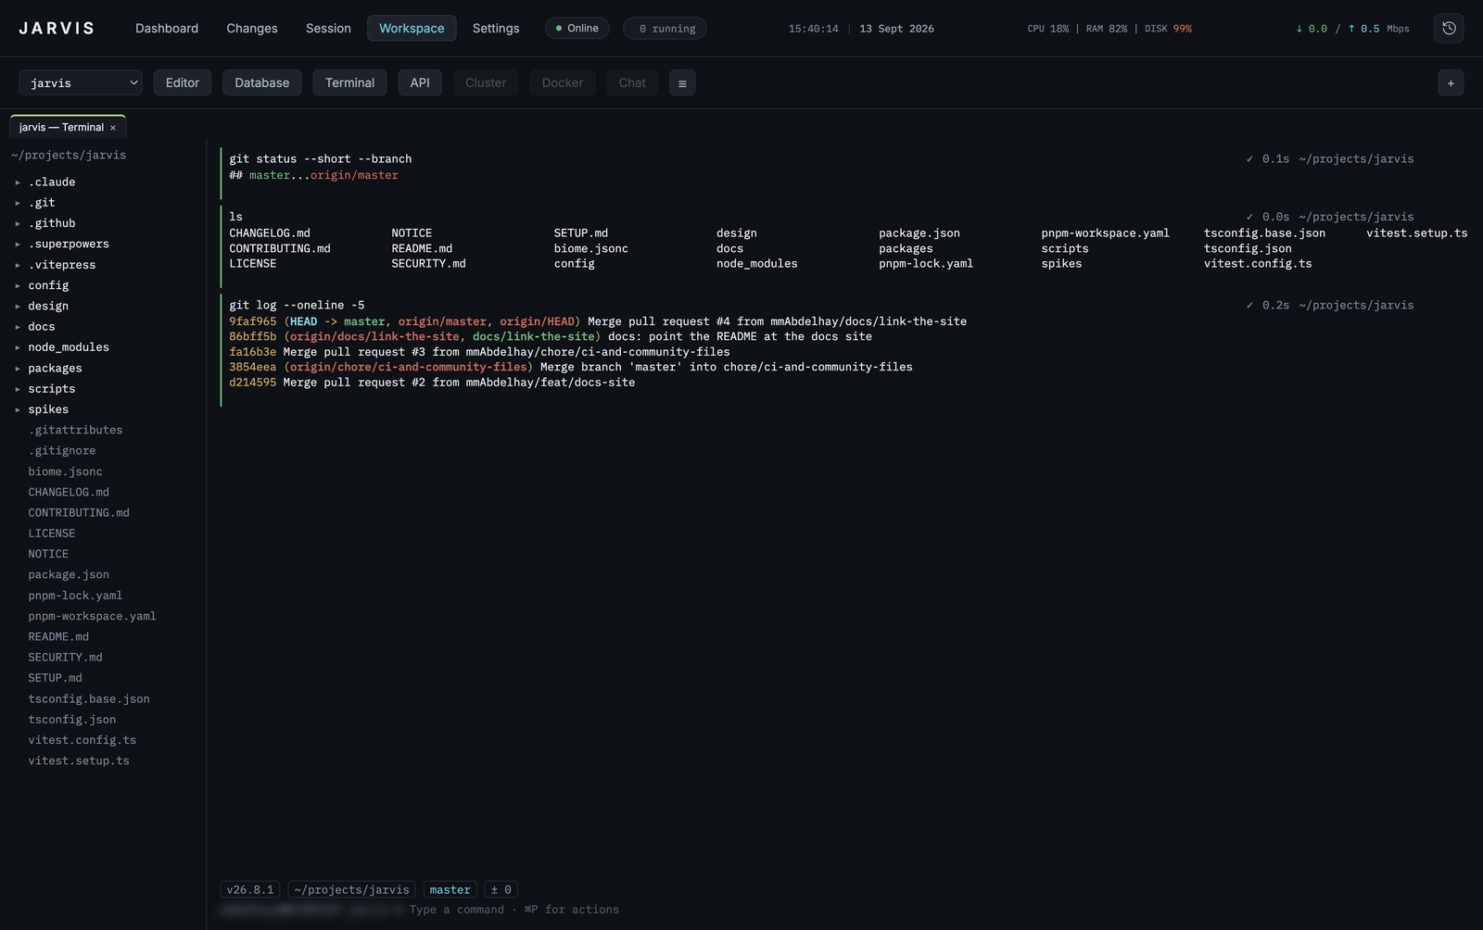Add new pane with plus button
1483x930 pixels.
pos(1451,83)
